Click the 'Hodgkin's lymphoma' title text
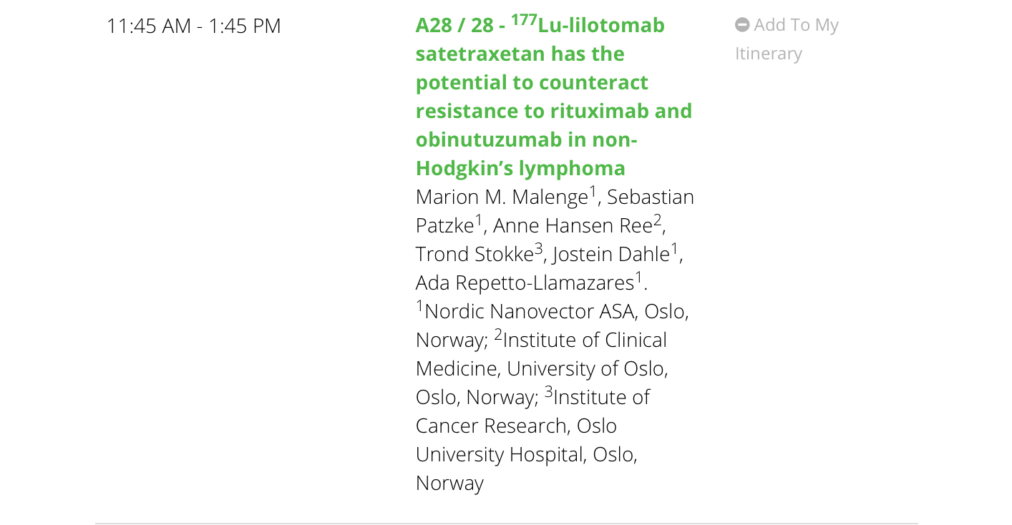This screenshot has height=525, width=1012. coord(520,169)
